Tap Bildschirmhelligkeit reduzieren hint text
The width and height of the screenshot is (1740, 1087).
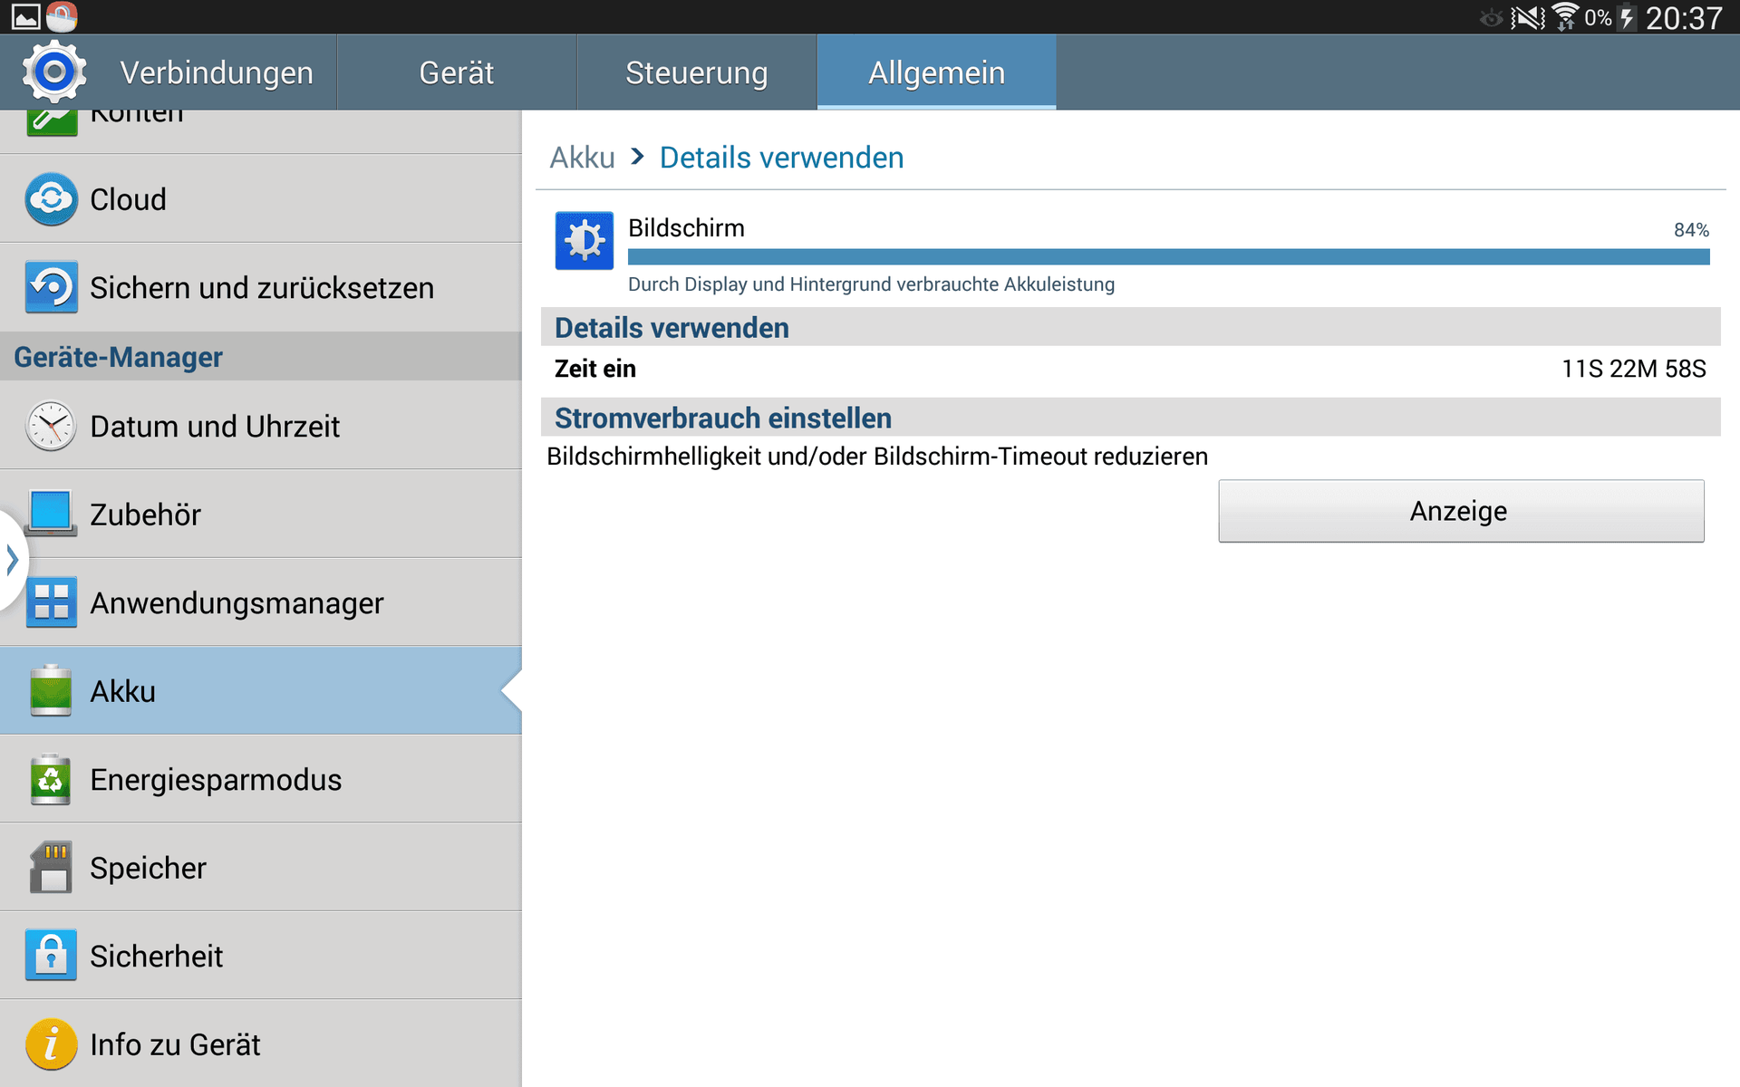pyautogui.click(x=877, y=457)
